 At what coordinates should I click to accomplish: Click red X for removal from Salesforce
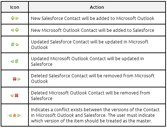(x=17, y=95)
